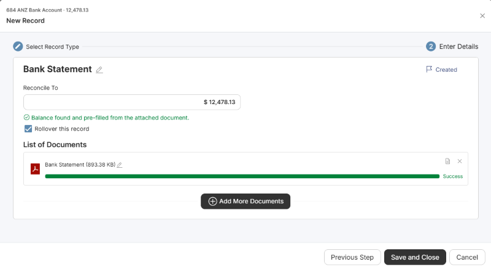
Task: Click Save and Close button
Action: [x=415, y=257]
